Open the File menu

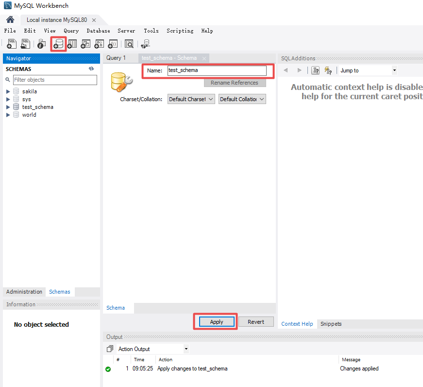click(x=10, y=31)
